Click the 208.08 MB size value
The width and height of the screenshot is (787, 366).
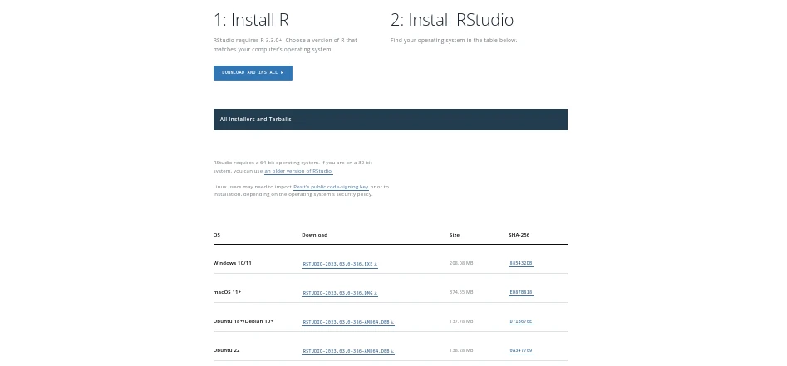461,263
